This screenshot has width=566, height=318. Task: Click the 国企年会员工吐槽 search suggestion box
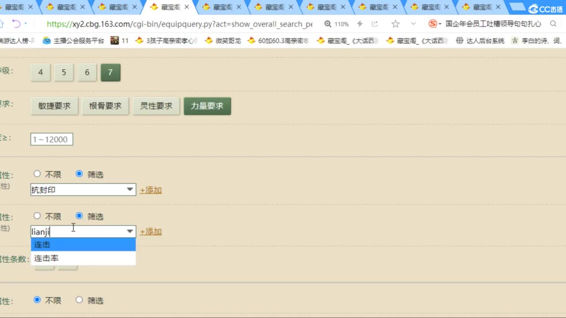pos(493,24)
